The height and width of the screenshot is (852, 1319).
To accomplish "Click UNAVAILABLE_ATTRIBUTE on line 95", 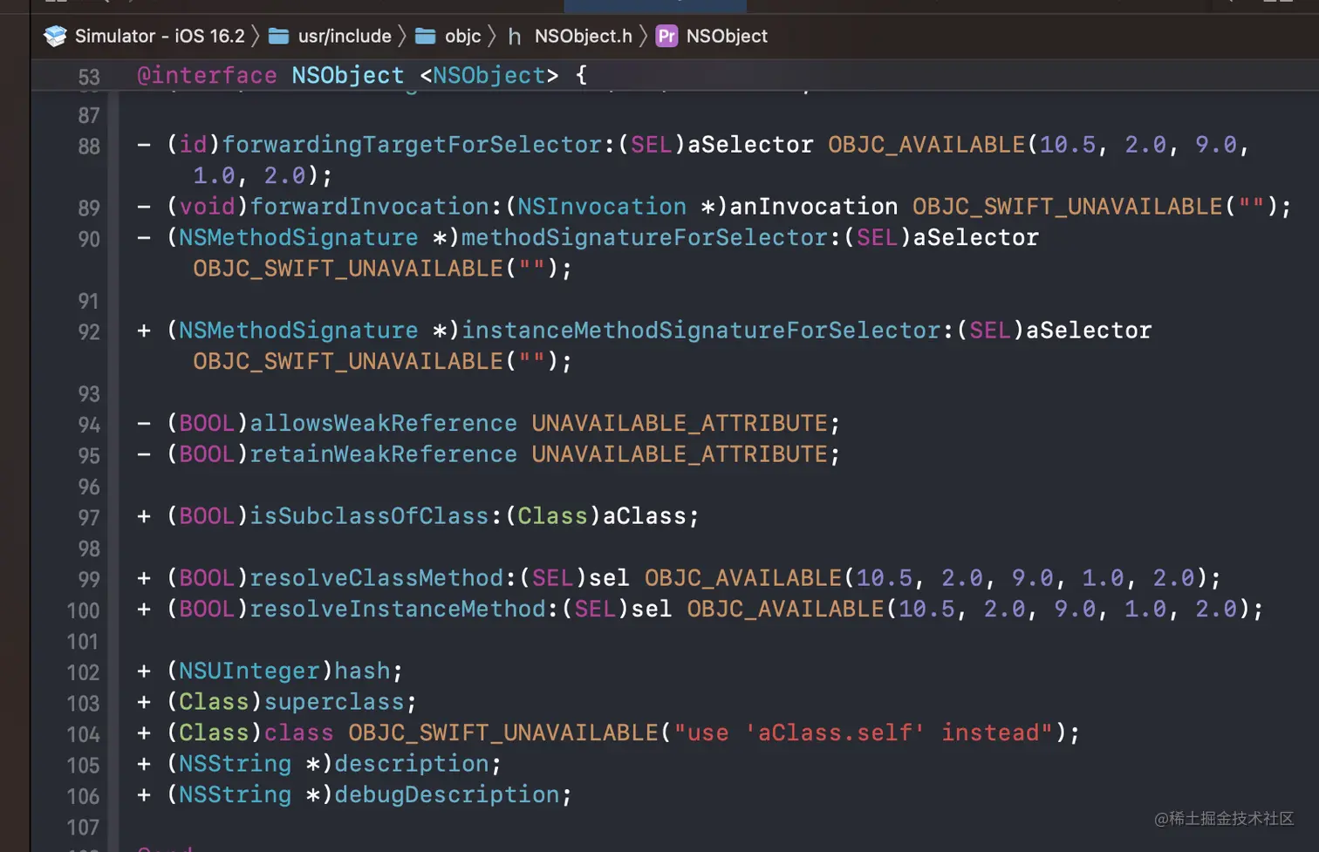I will coord(680,453).
